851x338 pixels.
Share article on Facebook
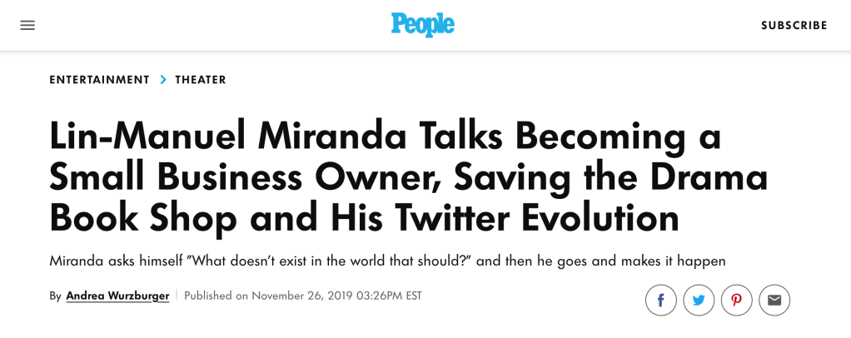click(660, 300)
